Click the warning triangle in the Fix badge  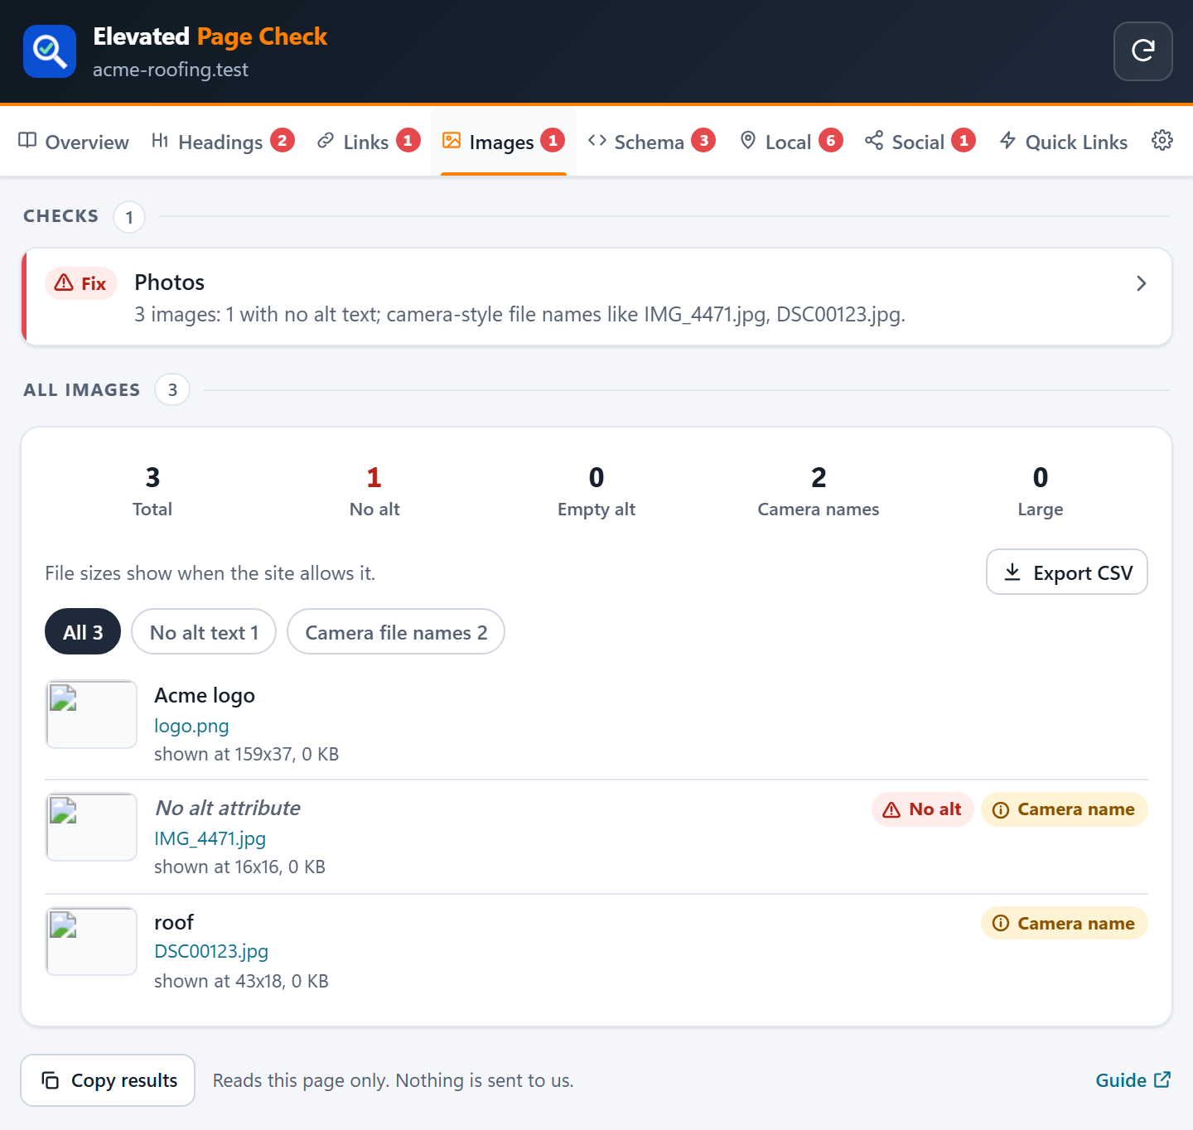click(x=64, y=283)
